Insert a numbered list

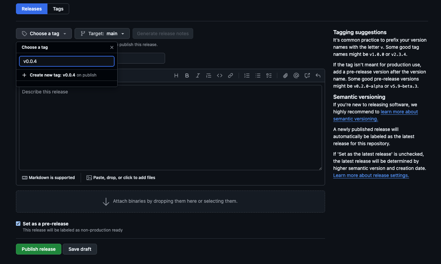tap(247, 75)
